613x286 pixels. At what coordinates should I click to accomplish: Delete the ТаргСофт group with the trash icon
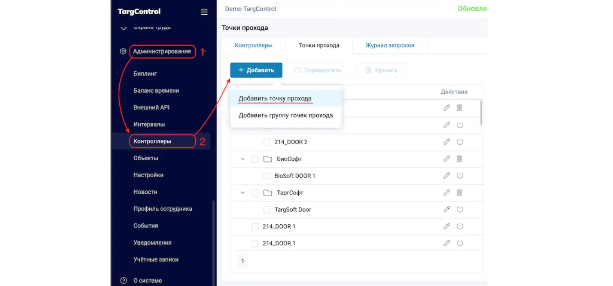[x=460, y=192]
